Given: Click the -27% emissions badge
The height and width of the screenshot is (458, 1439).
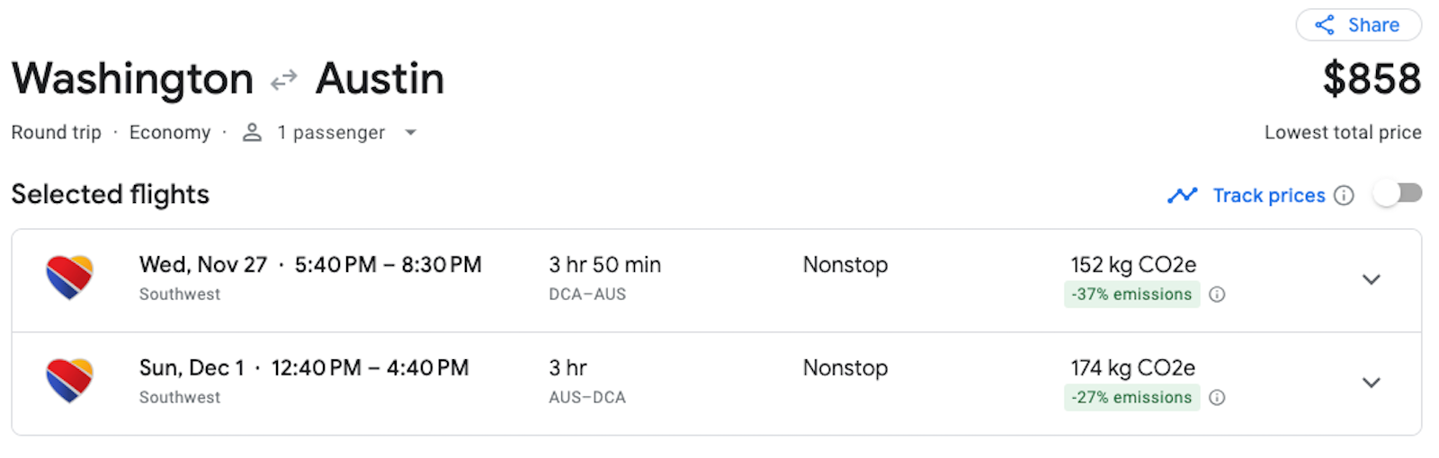Looking at the screenshot, I should (1131, 398).
